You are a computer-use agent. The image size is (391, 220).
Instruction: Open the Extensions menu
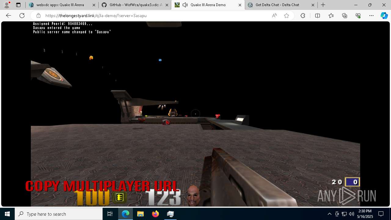pyautogui.click(x=303, y=16)
